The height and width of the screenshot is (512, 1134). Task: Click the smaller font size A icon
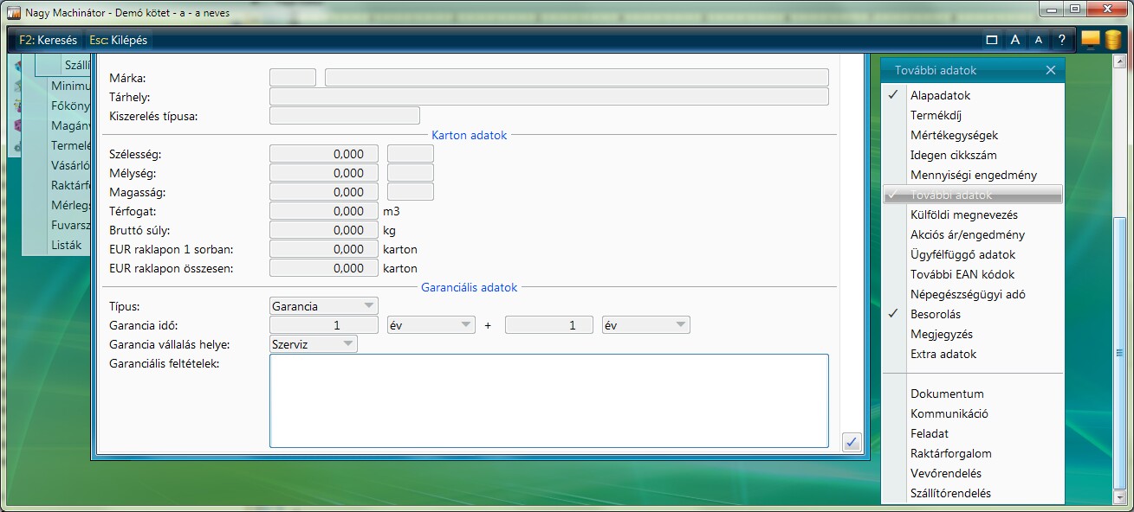[1039, 40]
